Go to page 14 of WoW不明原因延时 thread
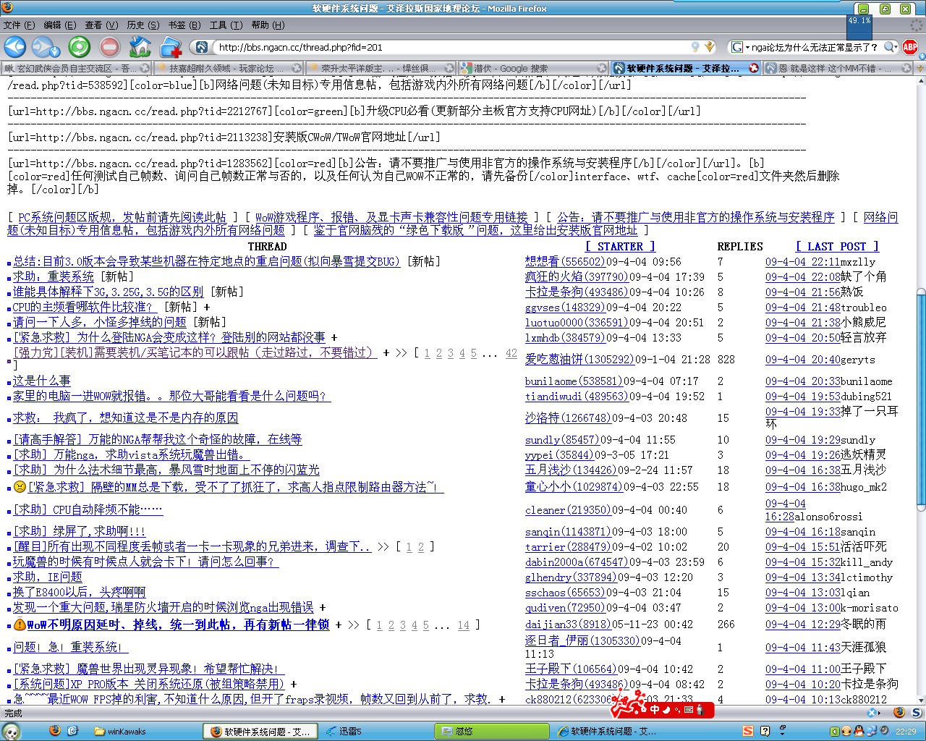Screen dimensions: 926x741 tap(464, 624)
